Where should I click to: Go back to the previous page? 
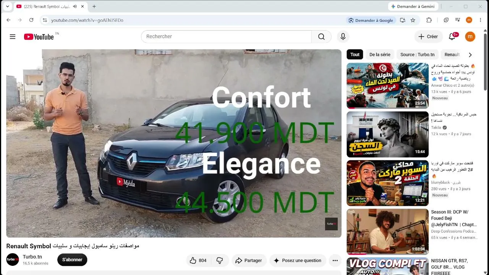tap(8, 20)
